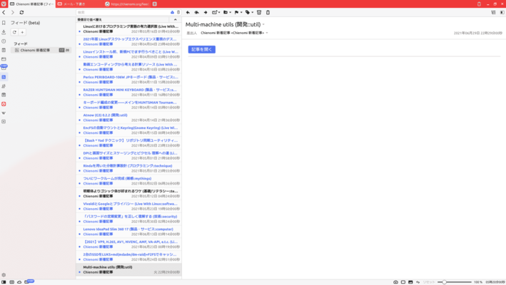Viewport: 506px width, 285px height.
Task: Add a new web panel
Action: [4, 122]
